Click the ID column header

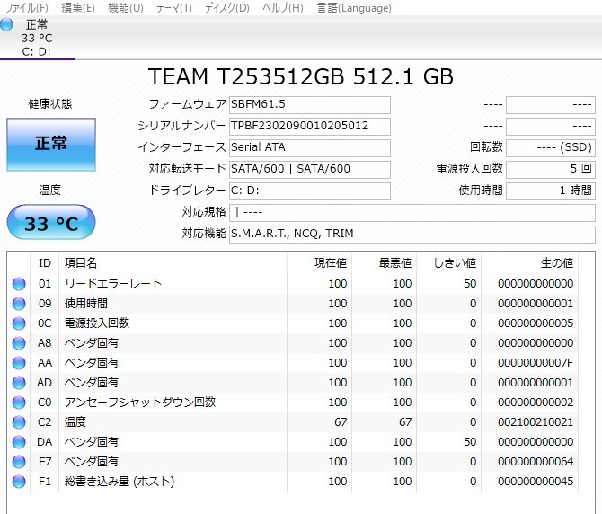click(x=45, y=263)
